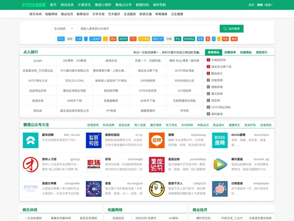
Task: Go to 首页 in top navigation
Action: click(x=53, y=5)
